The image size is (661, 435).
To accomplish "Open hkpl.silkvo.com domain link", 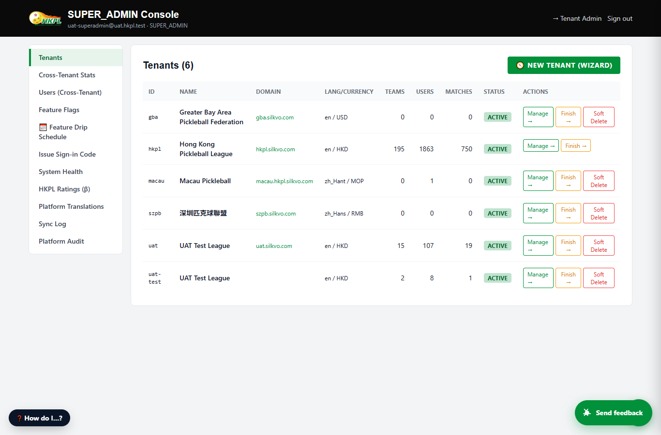I will (275, 149).
